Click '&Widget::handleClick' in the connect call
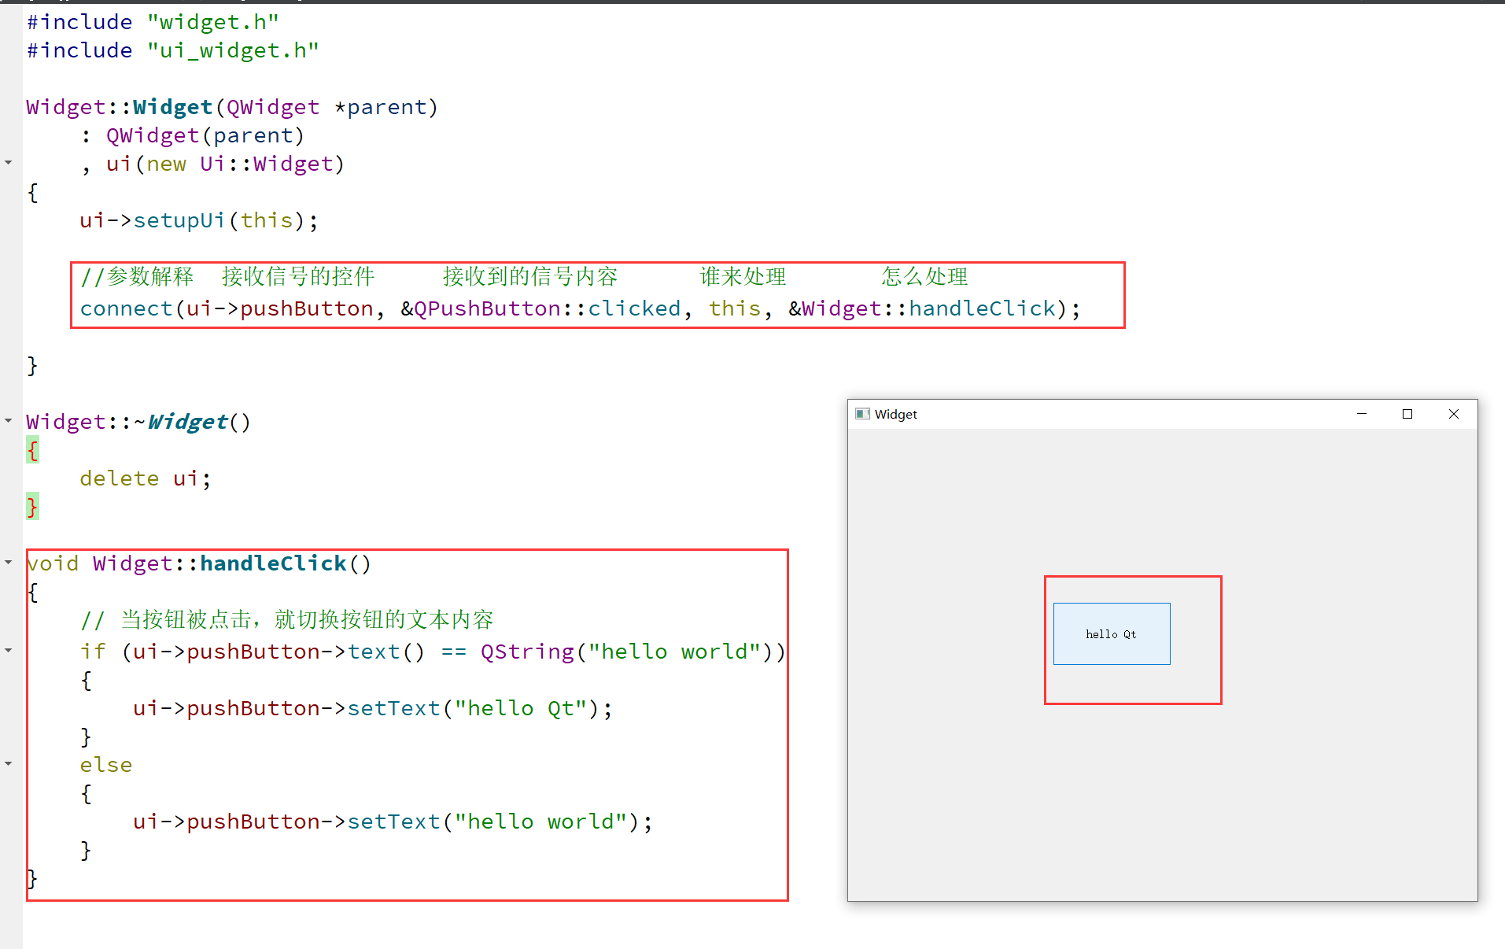The image size is (1505, 949). click(922, 308)
